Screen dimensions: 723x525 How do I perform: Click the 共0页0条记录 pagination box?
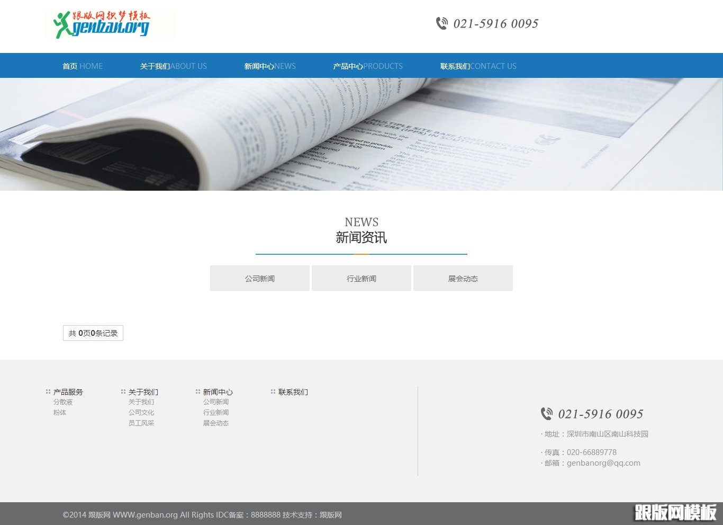(x=93, y=333)
